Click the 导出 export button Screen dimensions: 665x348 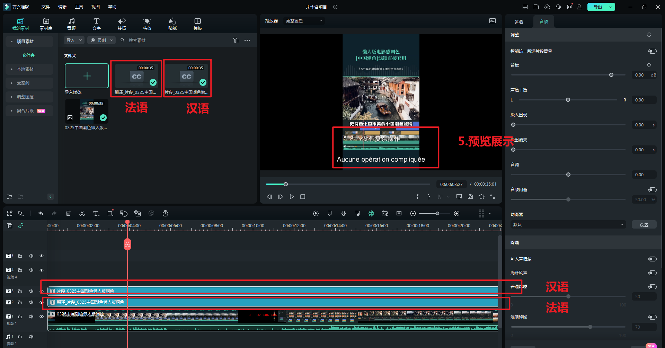pos(597,7)
